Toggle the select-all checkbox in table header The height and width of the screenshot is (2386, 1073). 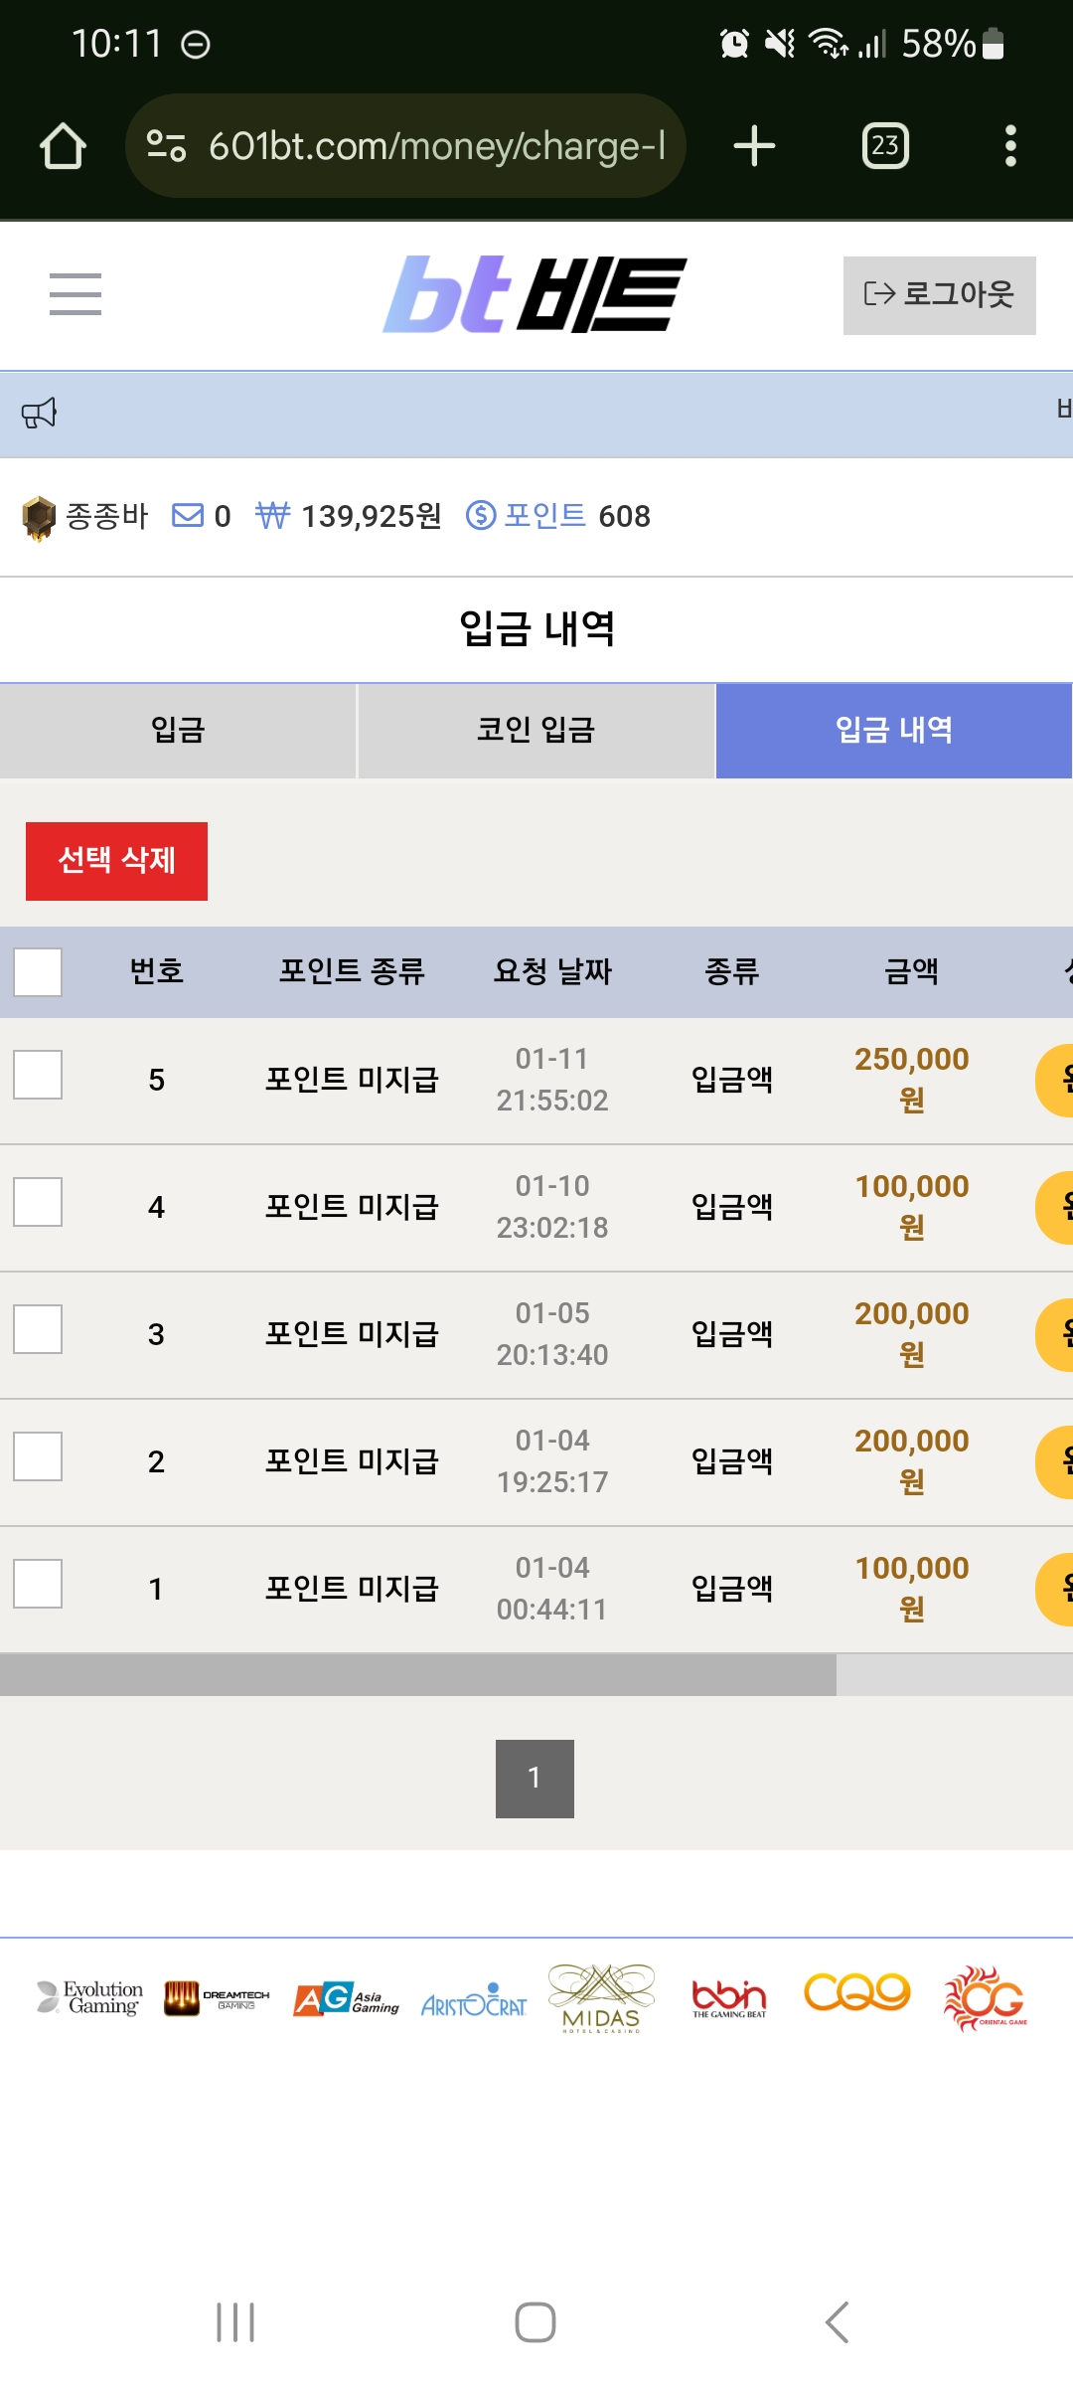tap(38, 971)
